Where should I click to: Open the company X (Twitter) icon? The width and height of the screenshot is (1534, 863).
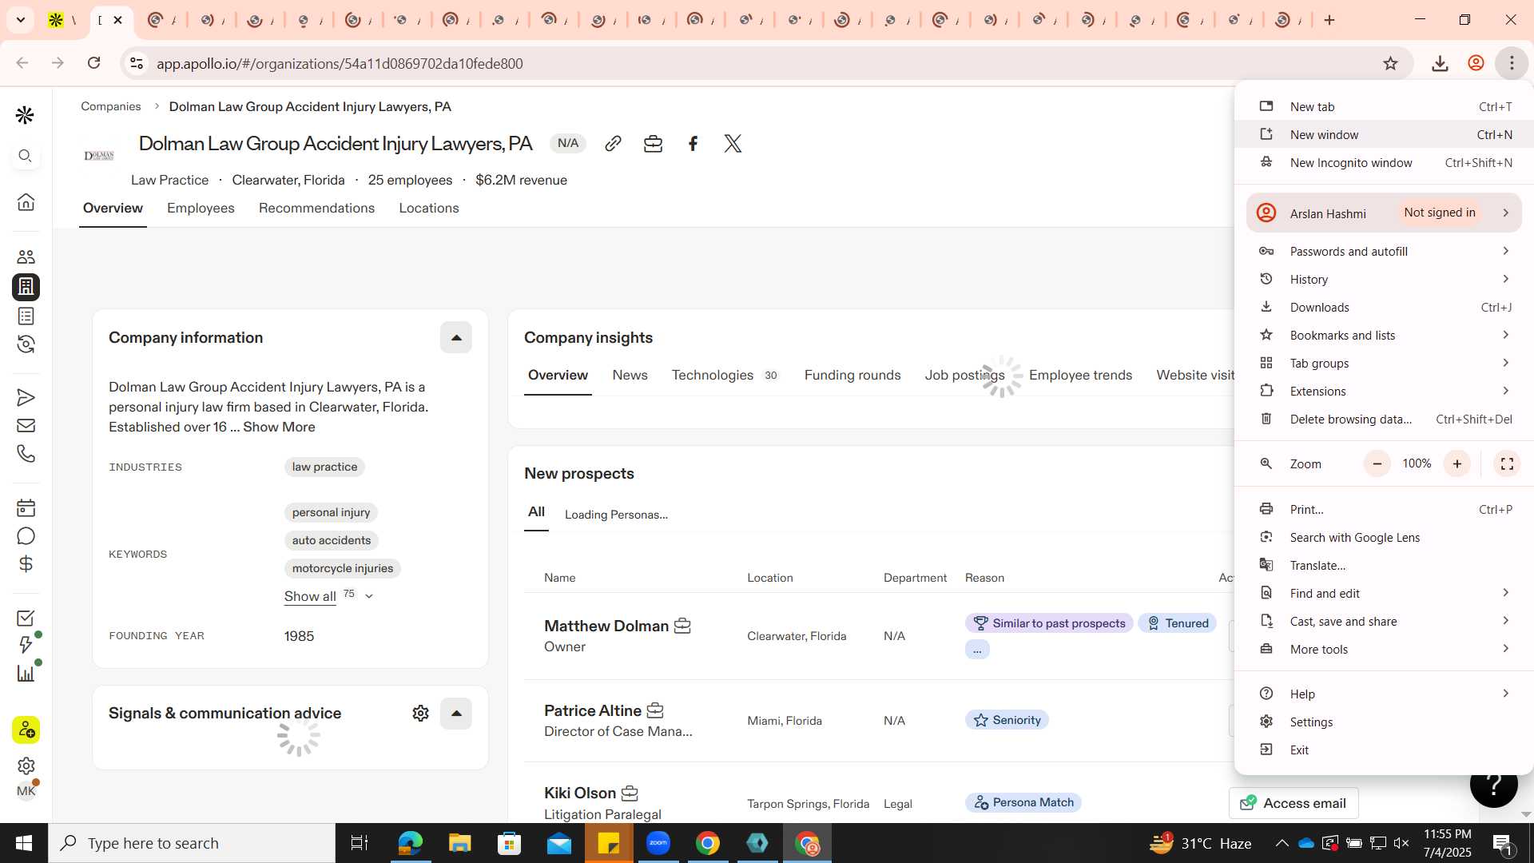[733, 144]
